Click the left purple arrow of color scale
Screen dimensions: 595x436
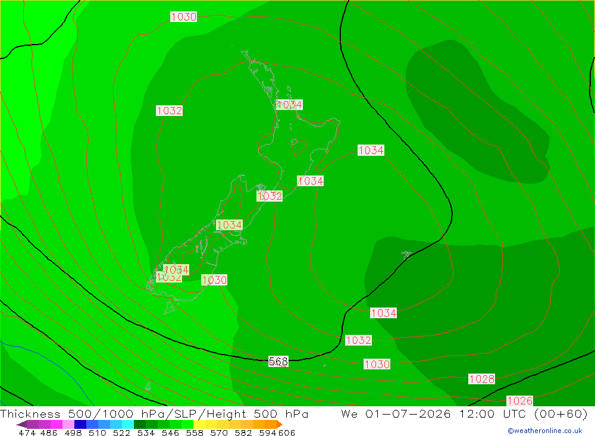[21, 424]
